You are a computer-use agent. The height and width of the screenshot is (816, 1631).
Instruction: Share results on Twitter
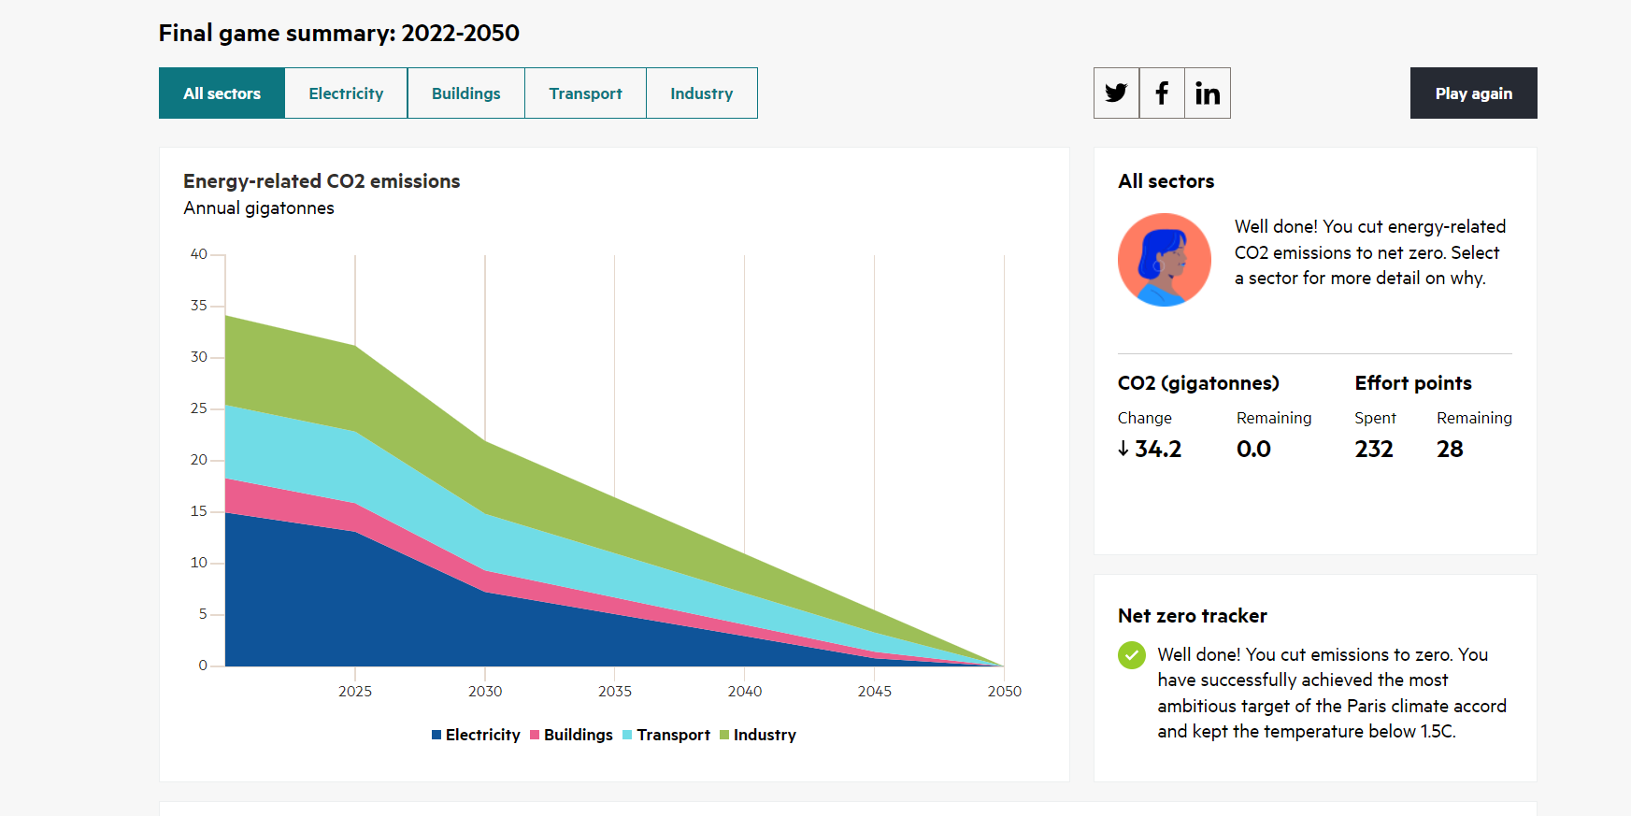(x=1116, y=93)
